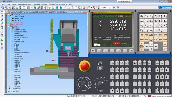
Task: Click the cursor left arrow key
Action: (x=146, y=47)
